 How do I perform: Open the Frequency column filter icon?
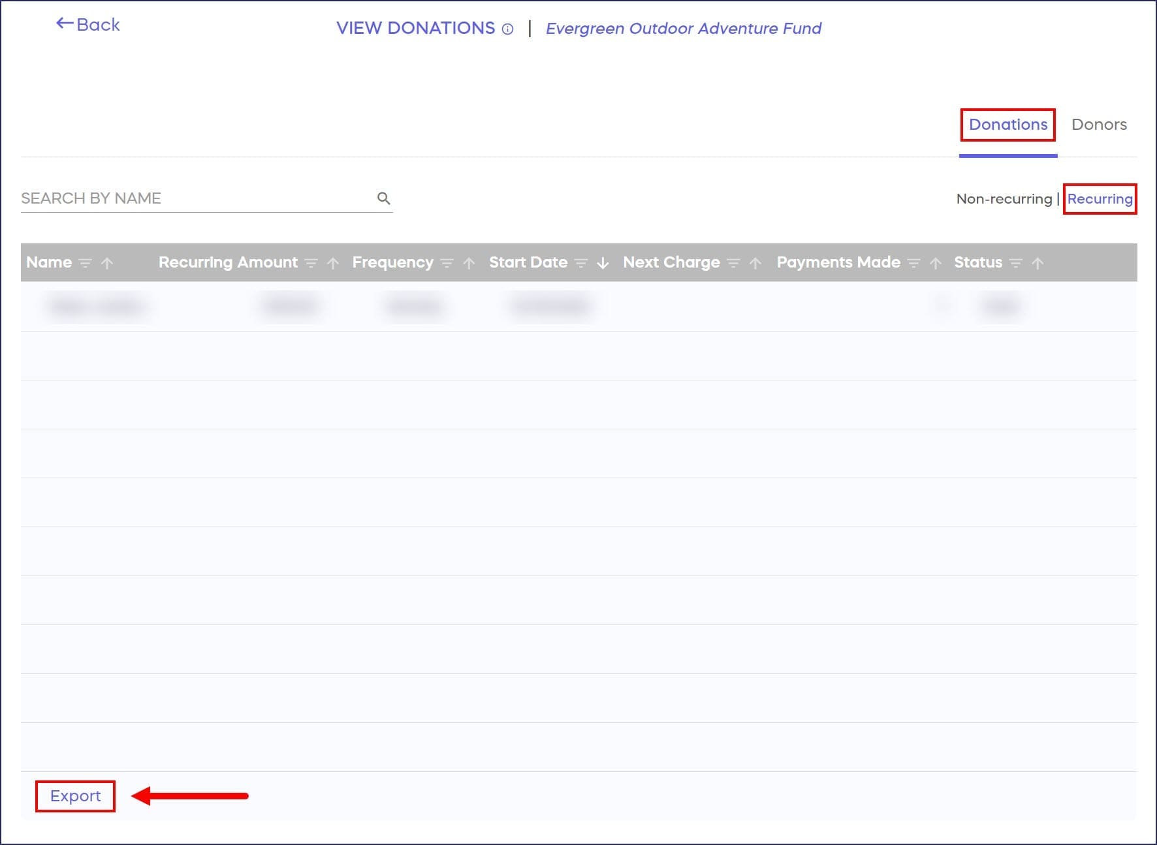[x=447, y=263]
